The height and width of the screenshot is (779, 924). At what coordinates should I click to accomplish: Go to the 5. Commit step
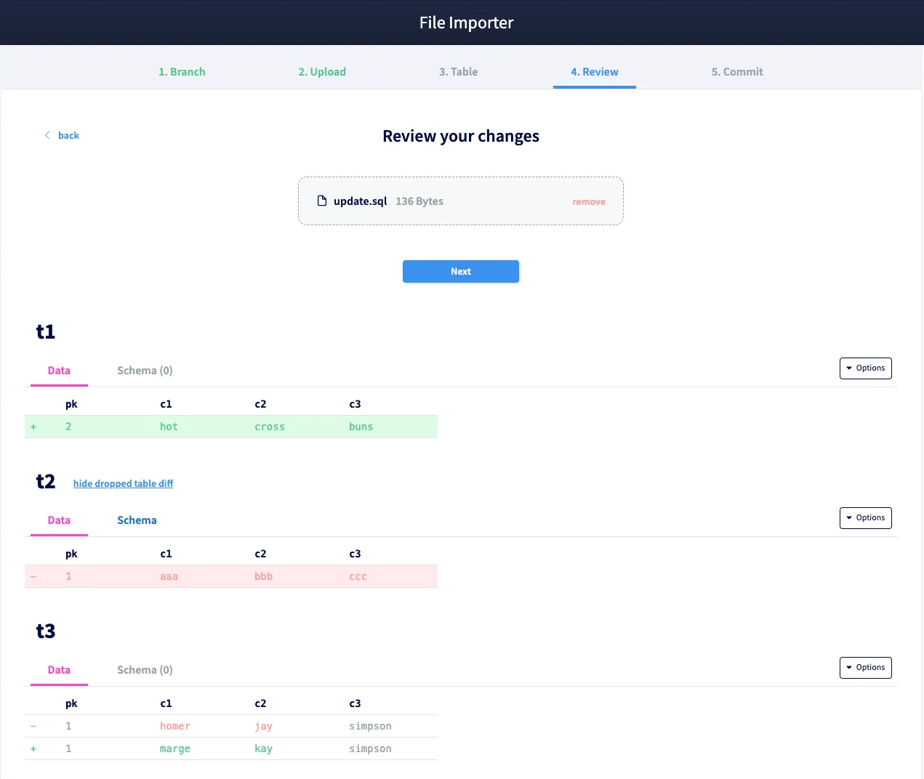736,72
